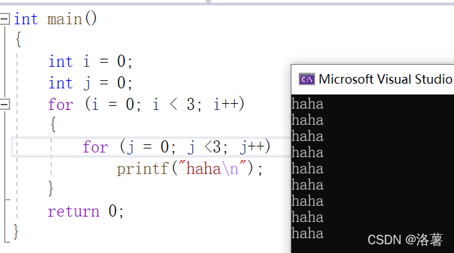Click the outer 'for (i = 0; i < 3; i++)' line
The width and height of the screenshot is (454, 253).
(x=146, y=104)
